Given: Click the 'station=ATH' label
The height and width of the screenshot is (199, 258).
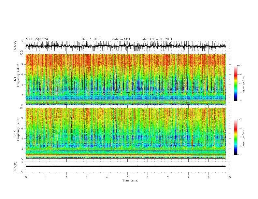Looking at the screenshot, I should [x=121, y=39].
